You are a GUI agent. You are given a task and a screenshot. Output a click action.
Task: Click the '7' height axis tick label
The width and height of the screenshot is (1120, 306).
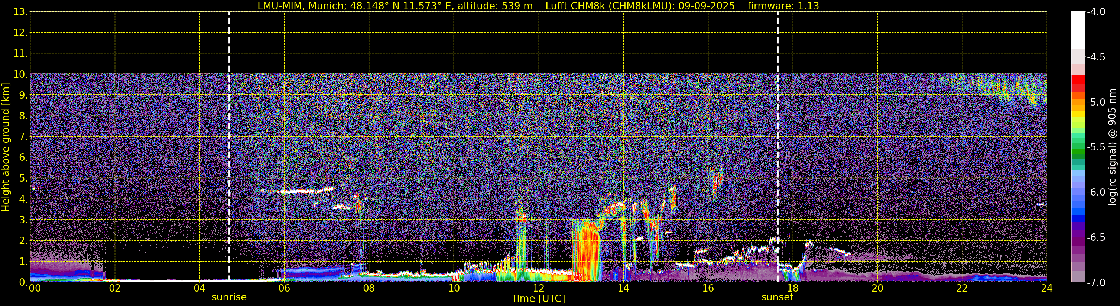click(x=23, y=137)
